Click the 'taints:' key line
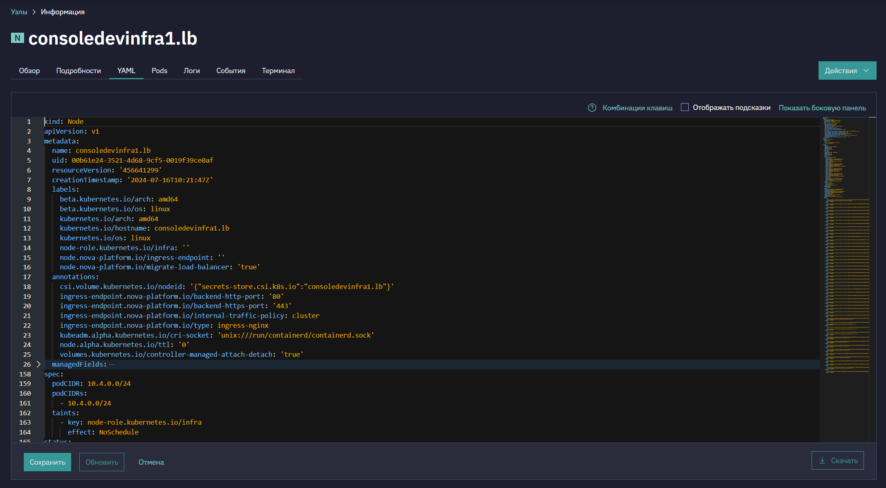This screenshot has height=488, width=886. (x=65, y=413)
